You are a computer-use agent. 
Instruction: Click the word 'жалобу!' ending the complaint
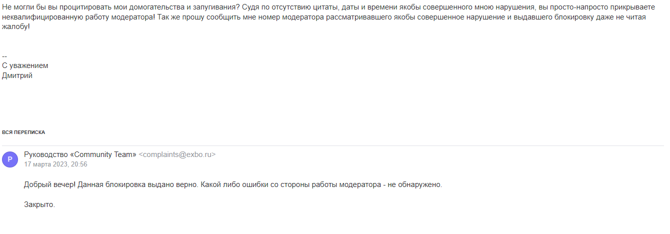point(15,26)
